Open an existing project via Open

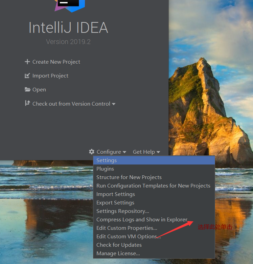(x=39, y=90)
